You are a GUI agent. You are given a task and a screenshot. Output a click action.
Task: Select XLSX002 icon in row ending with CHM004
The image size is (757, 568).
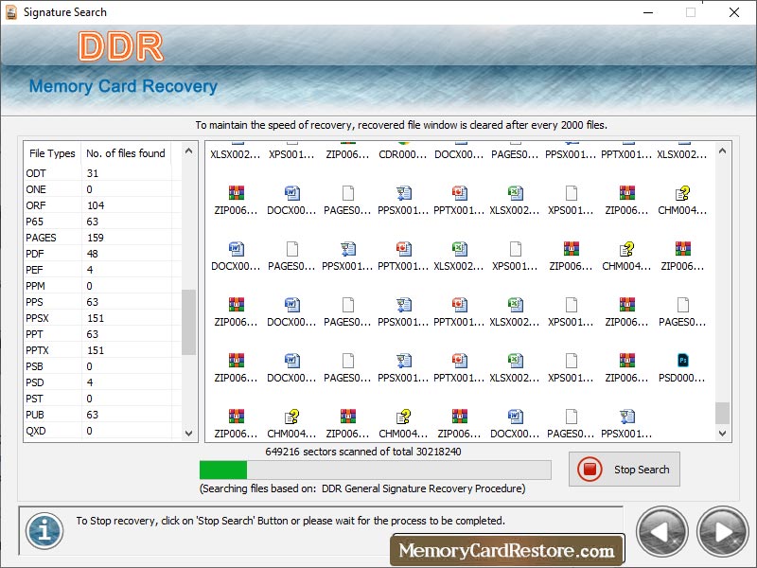(x=515, y=193)
